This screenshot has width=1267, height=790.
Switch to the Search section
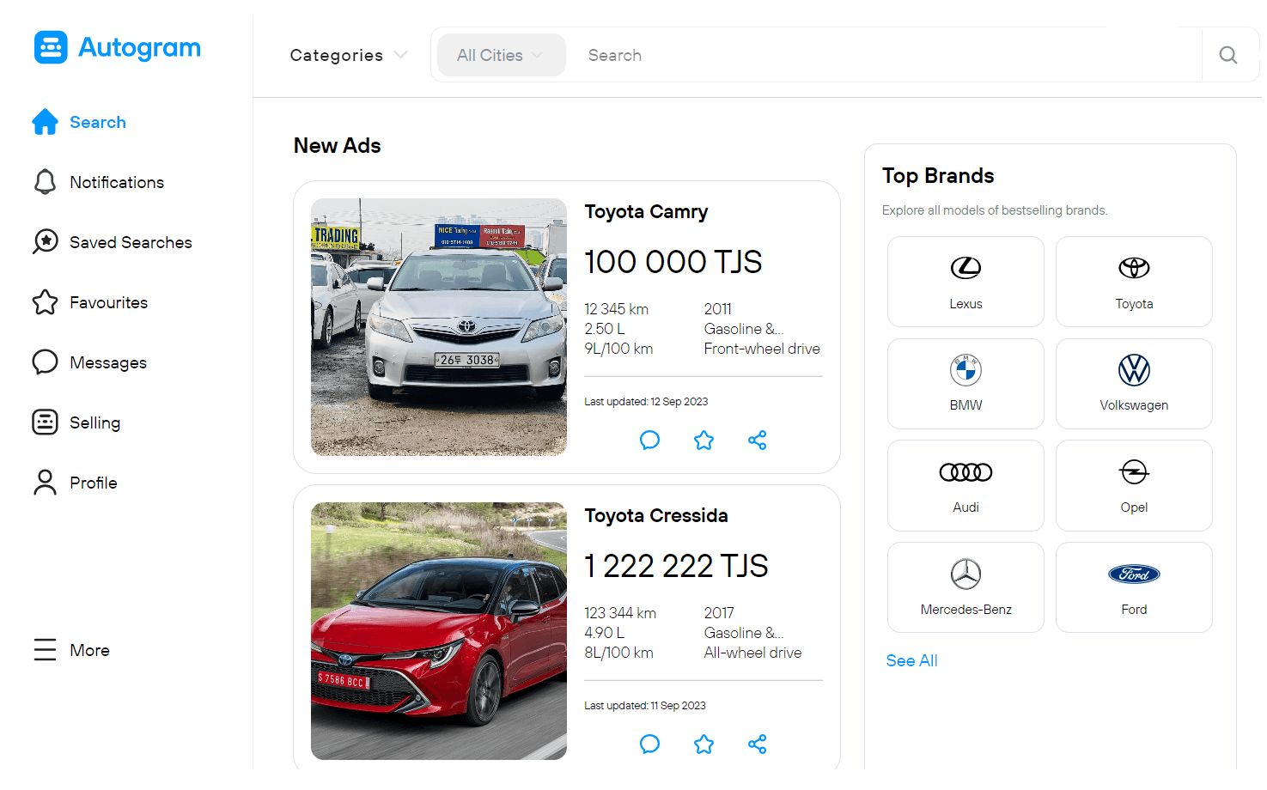pyautogui.click(x=98, y=122)
